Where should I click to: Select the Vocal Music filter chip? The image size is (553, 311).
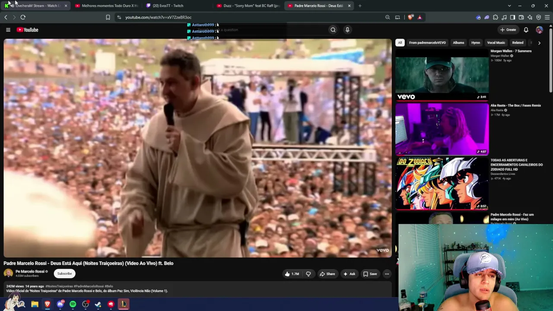pos(496,43)
